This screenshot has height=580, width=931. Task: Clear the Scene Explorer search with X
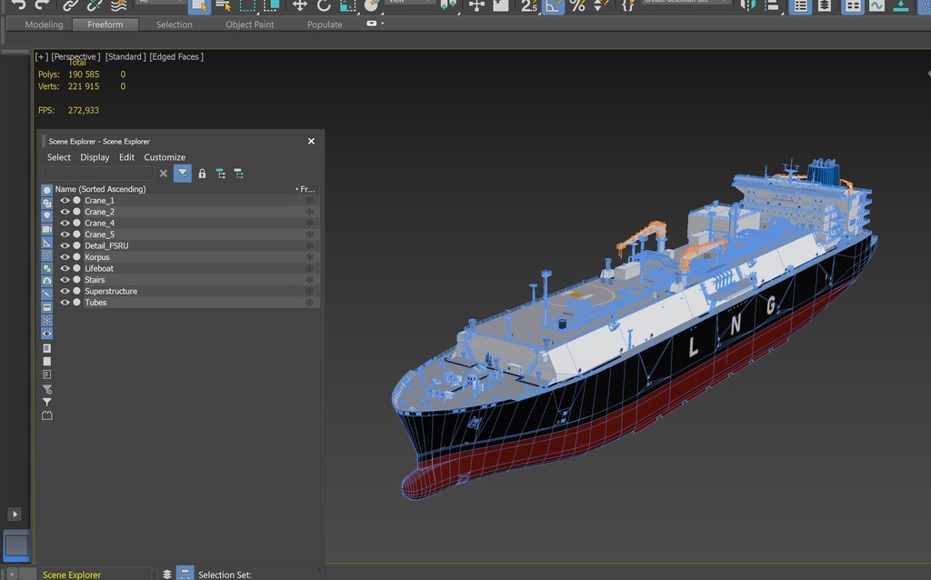coord(164,174)
